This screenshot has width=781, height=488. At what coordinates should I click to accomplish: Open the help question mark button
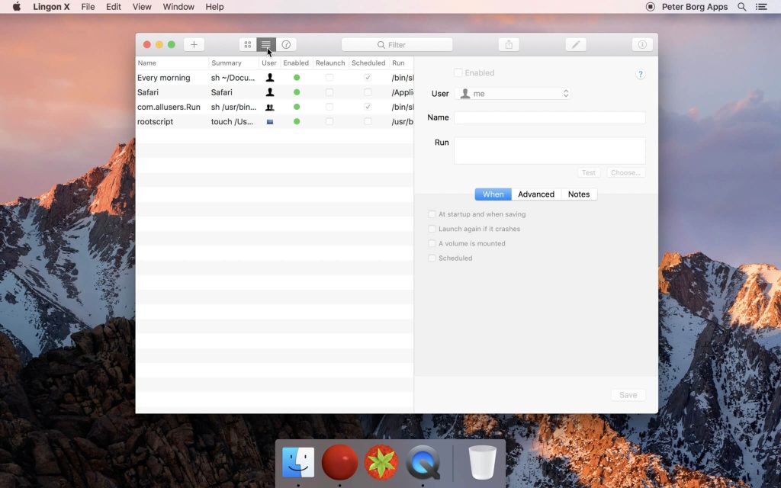641,74
